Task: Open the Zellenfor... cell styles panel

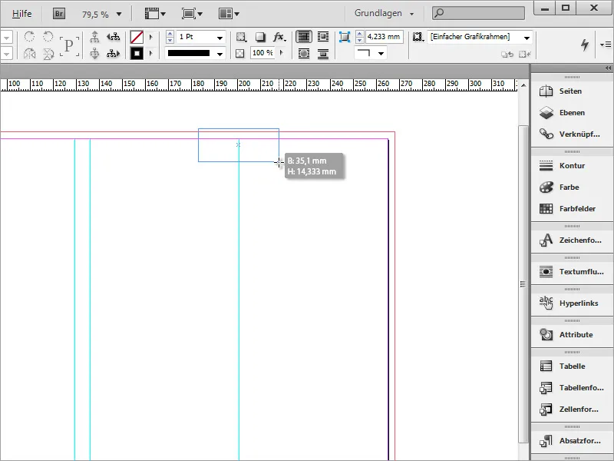Action: click(x=572, y=410)
